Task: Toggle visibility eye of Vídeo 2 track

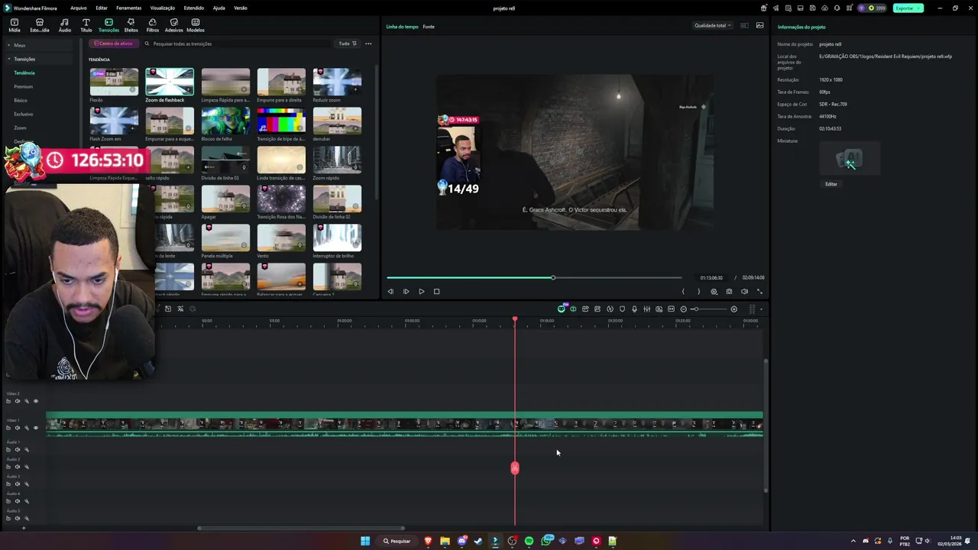Action: (x=35, y=401)
